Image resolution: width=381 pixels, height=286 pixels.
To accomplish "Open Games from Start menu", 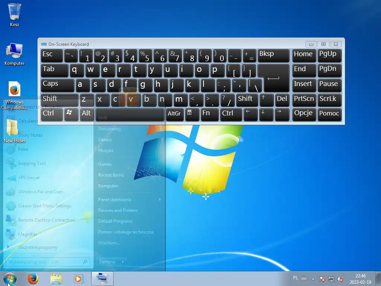I will [105, 164].
